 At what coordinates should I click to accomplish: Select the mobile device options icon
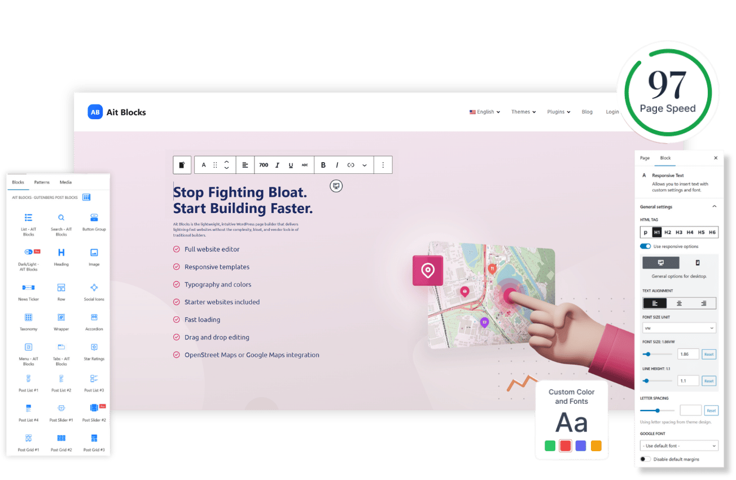click(x=698, y=263)
